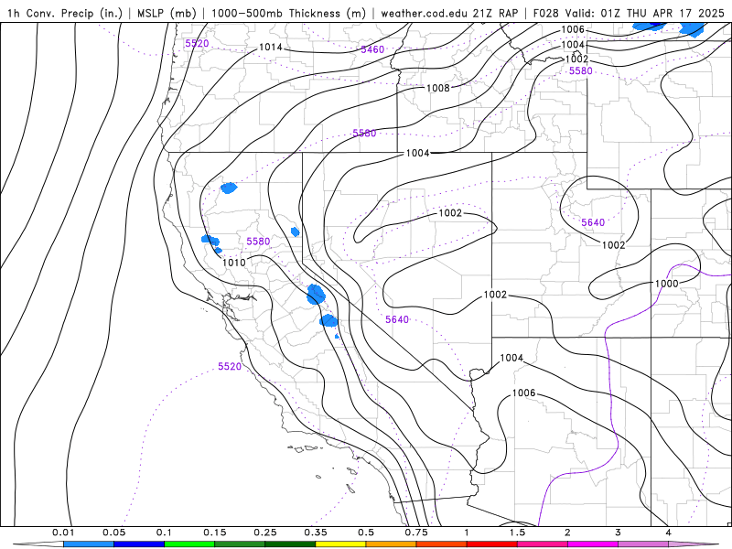Click the yellow 0.35–0.5 legend swatch

coord(340,544)
